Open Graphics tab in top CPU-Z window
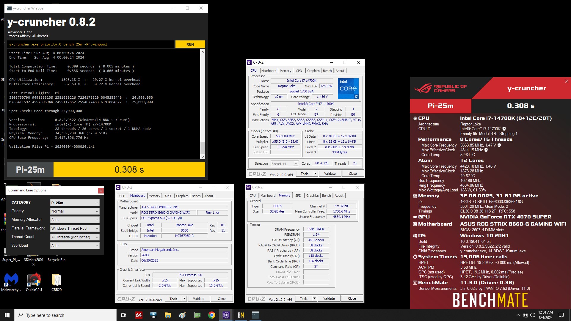 click(313, 71)
